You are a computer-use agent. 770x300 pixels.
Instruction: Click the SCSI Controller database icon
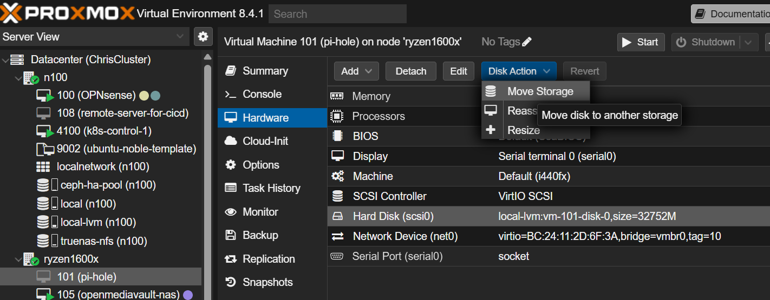coord(337,196)
